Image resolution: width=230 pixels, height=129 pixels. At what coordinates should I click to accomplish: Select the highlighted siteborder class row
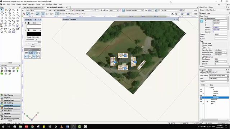(x=214, y=97)
